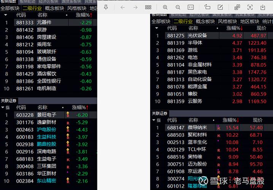The height and width of the screenshot is (190, 273).
Task: Expand the right sector list dropdown triangle
Action: pyautogui.click(x=157, y=28)
